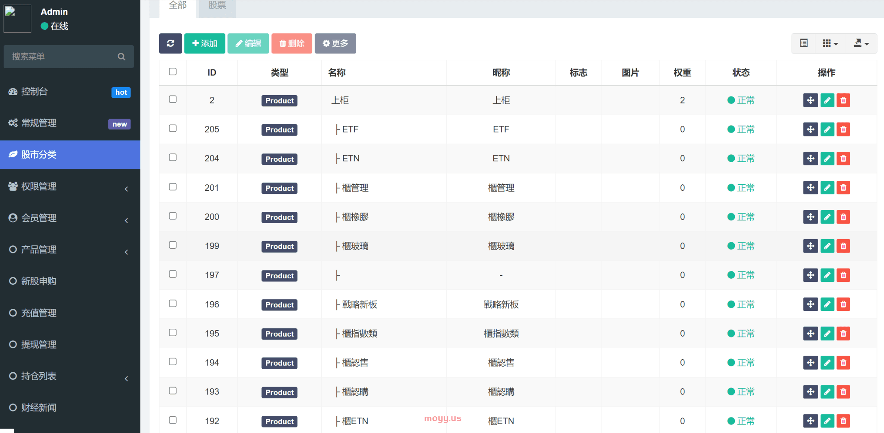Image resolution: width=884 pixels, height=433 pixels.
Task: Check the checkbox for row ID 200
Action: [173, 216]
